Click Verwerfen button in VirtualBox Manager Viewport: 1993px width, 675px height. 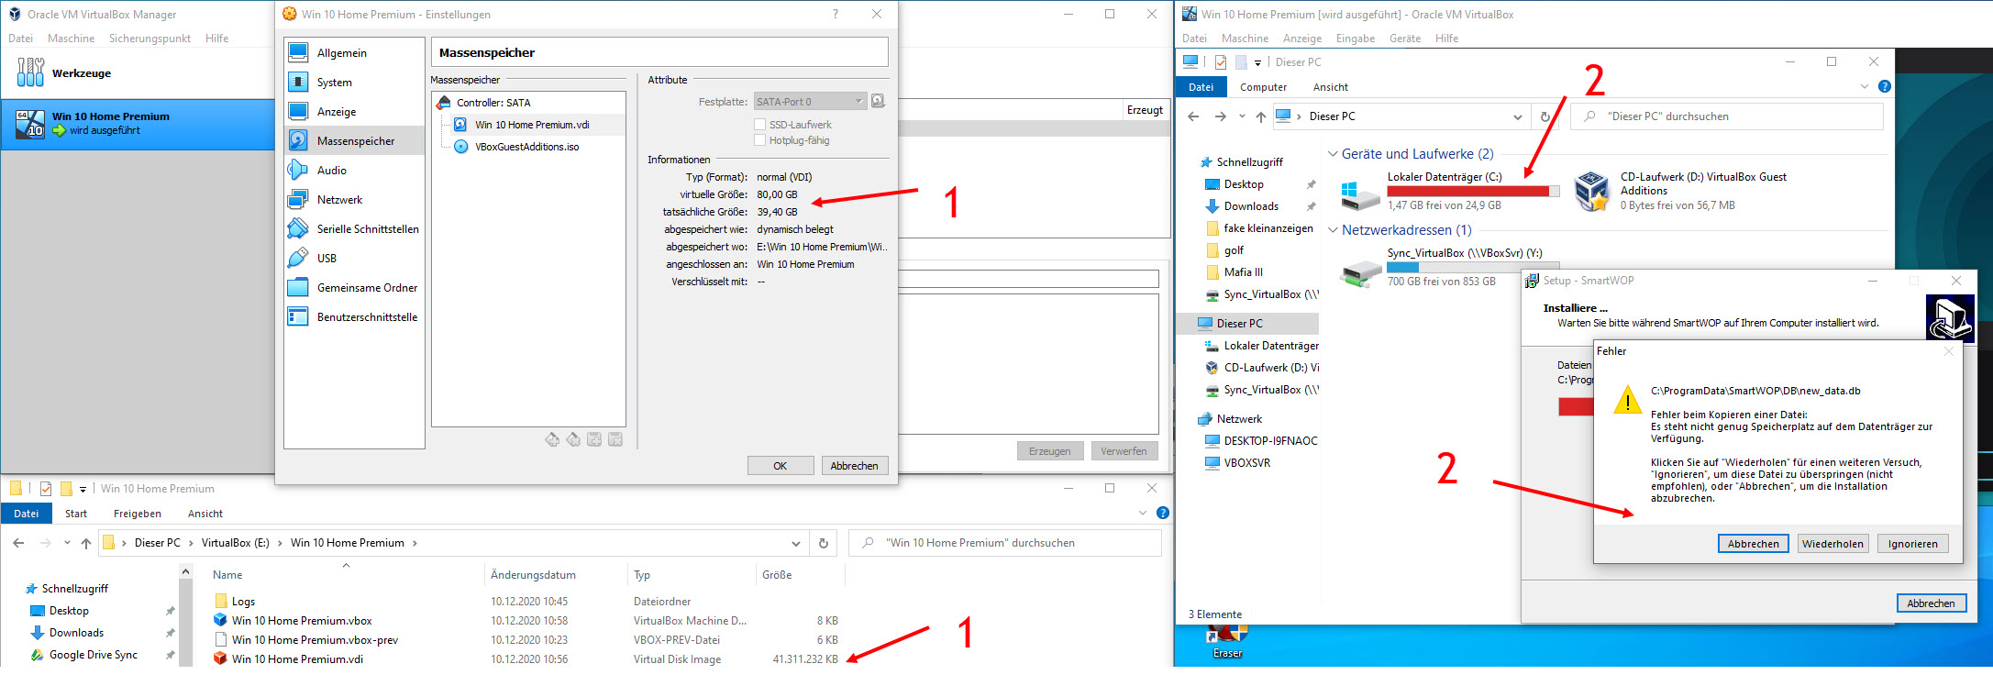(x=1124, y=451)
